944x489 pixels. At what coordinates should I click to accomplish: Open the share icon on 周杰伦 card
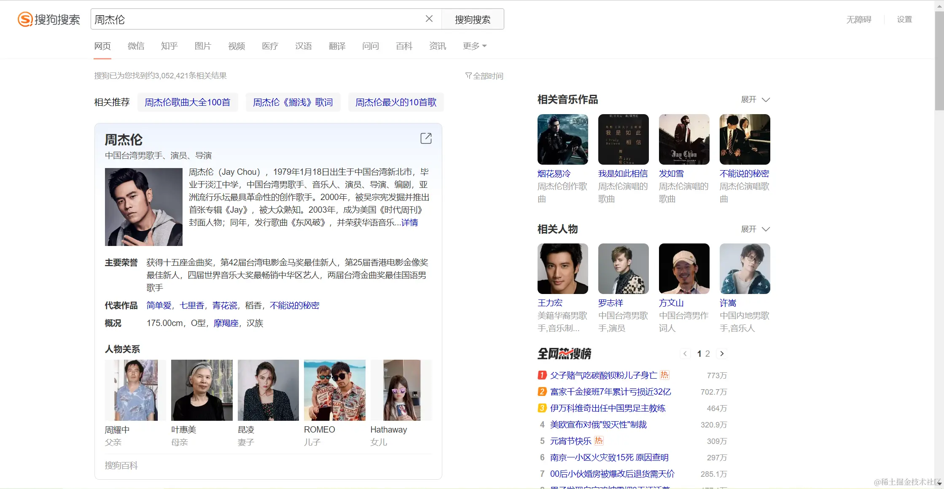click(x=426, y=138)
